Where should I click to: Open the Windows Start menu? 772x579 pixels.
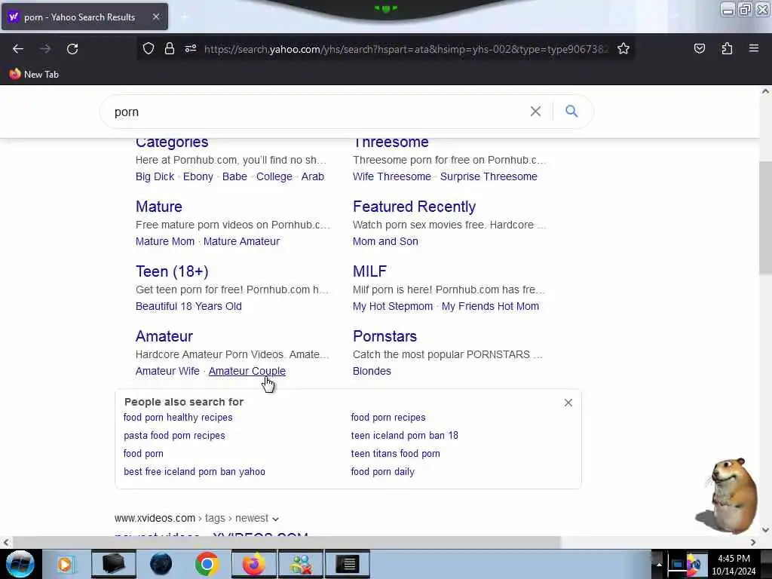pos(20,564)
